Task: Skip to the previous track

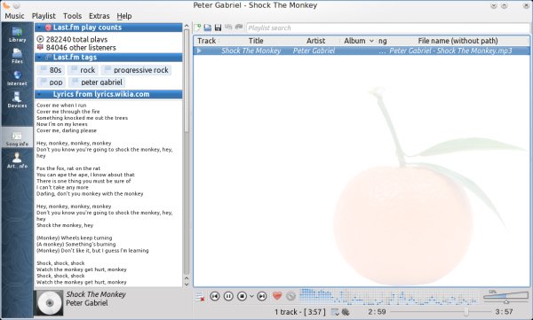Action: (214, 296)
